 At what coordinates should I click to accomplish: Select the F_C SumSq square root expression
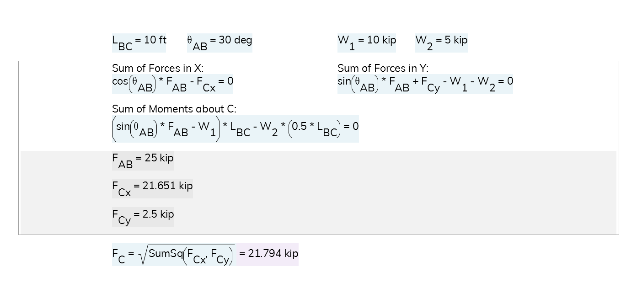click(174, 255)
